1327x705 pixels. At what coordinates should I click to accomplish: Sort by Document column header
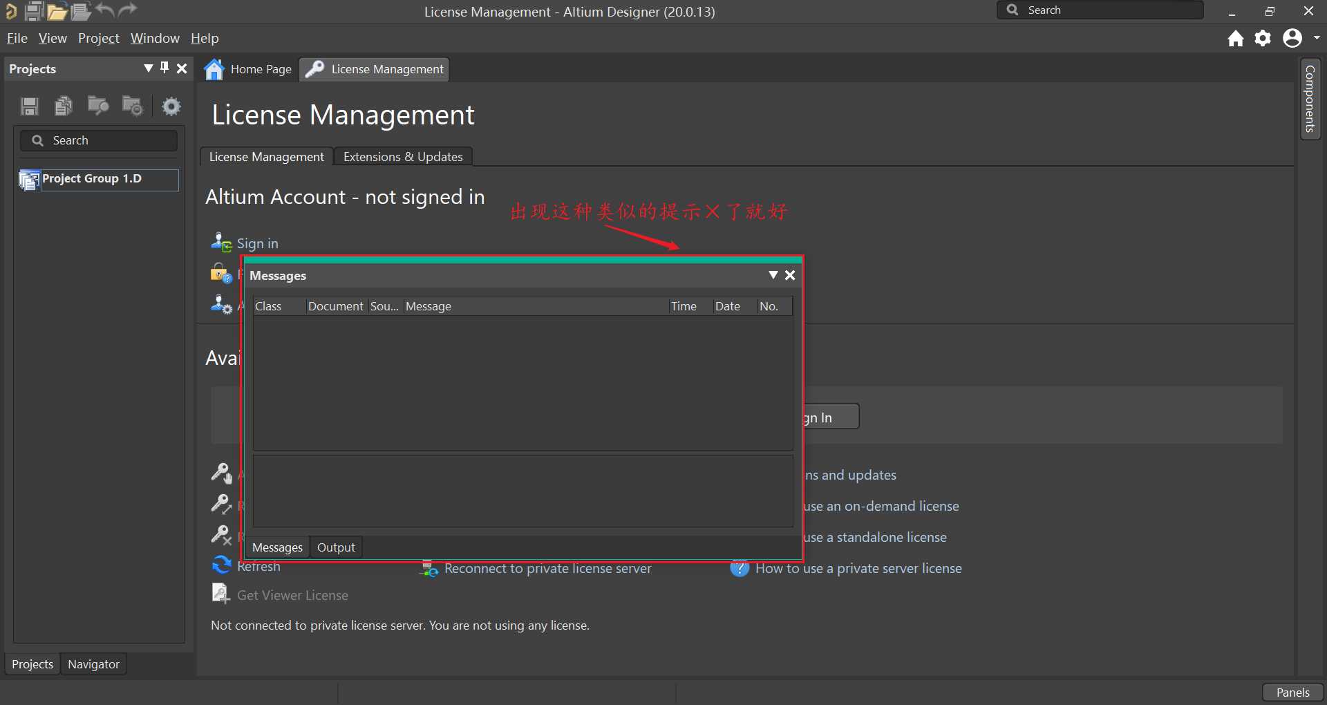336,306
